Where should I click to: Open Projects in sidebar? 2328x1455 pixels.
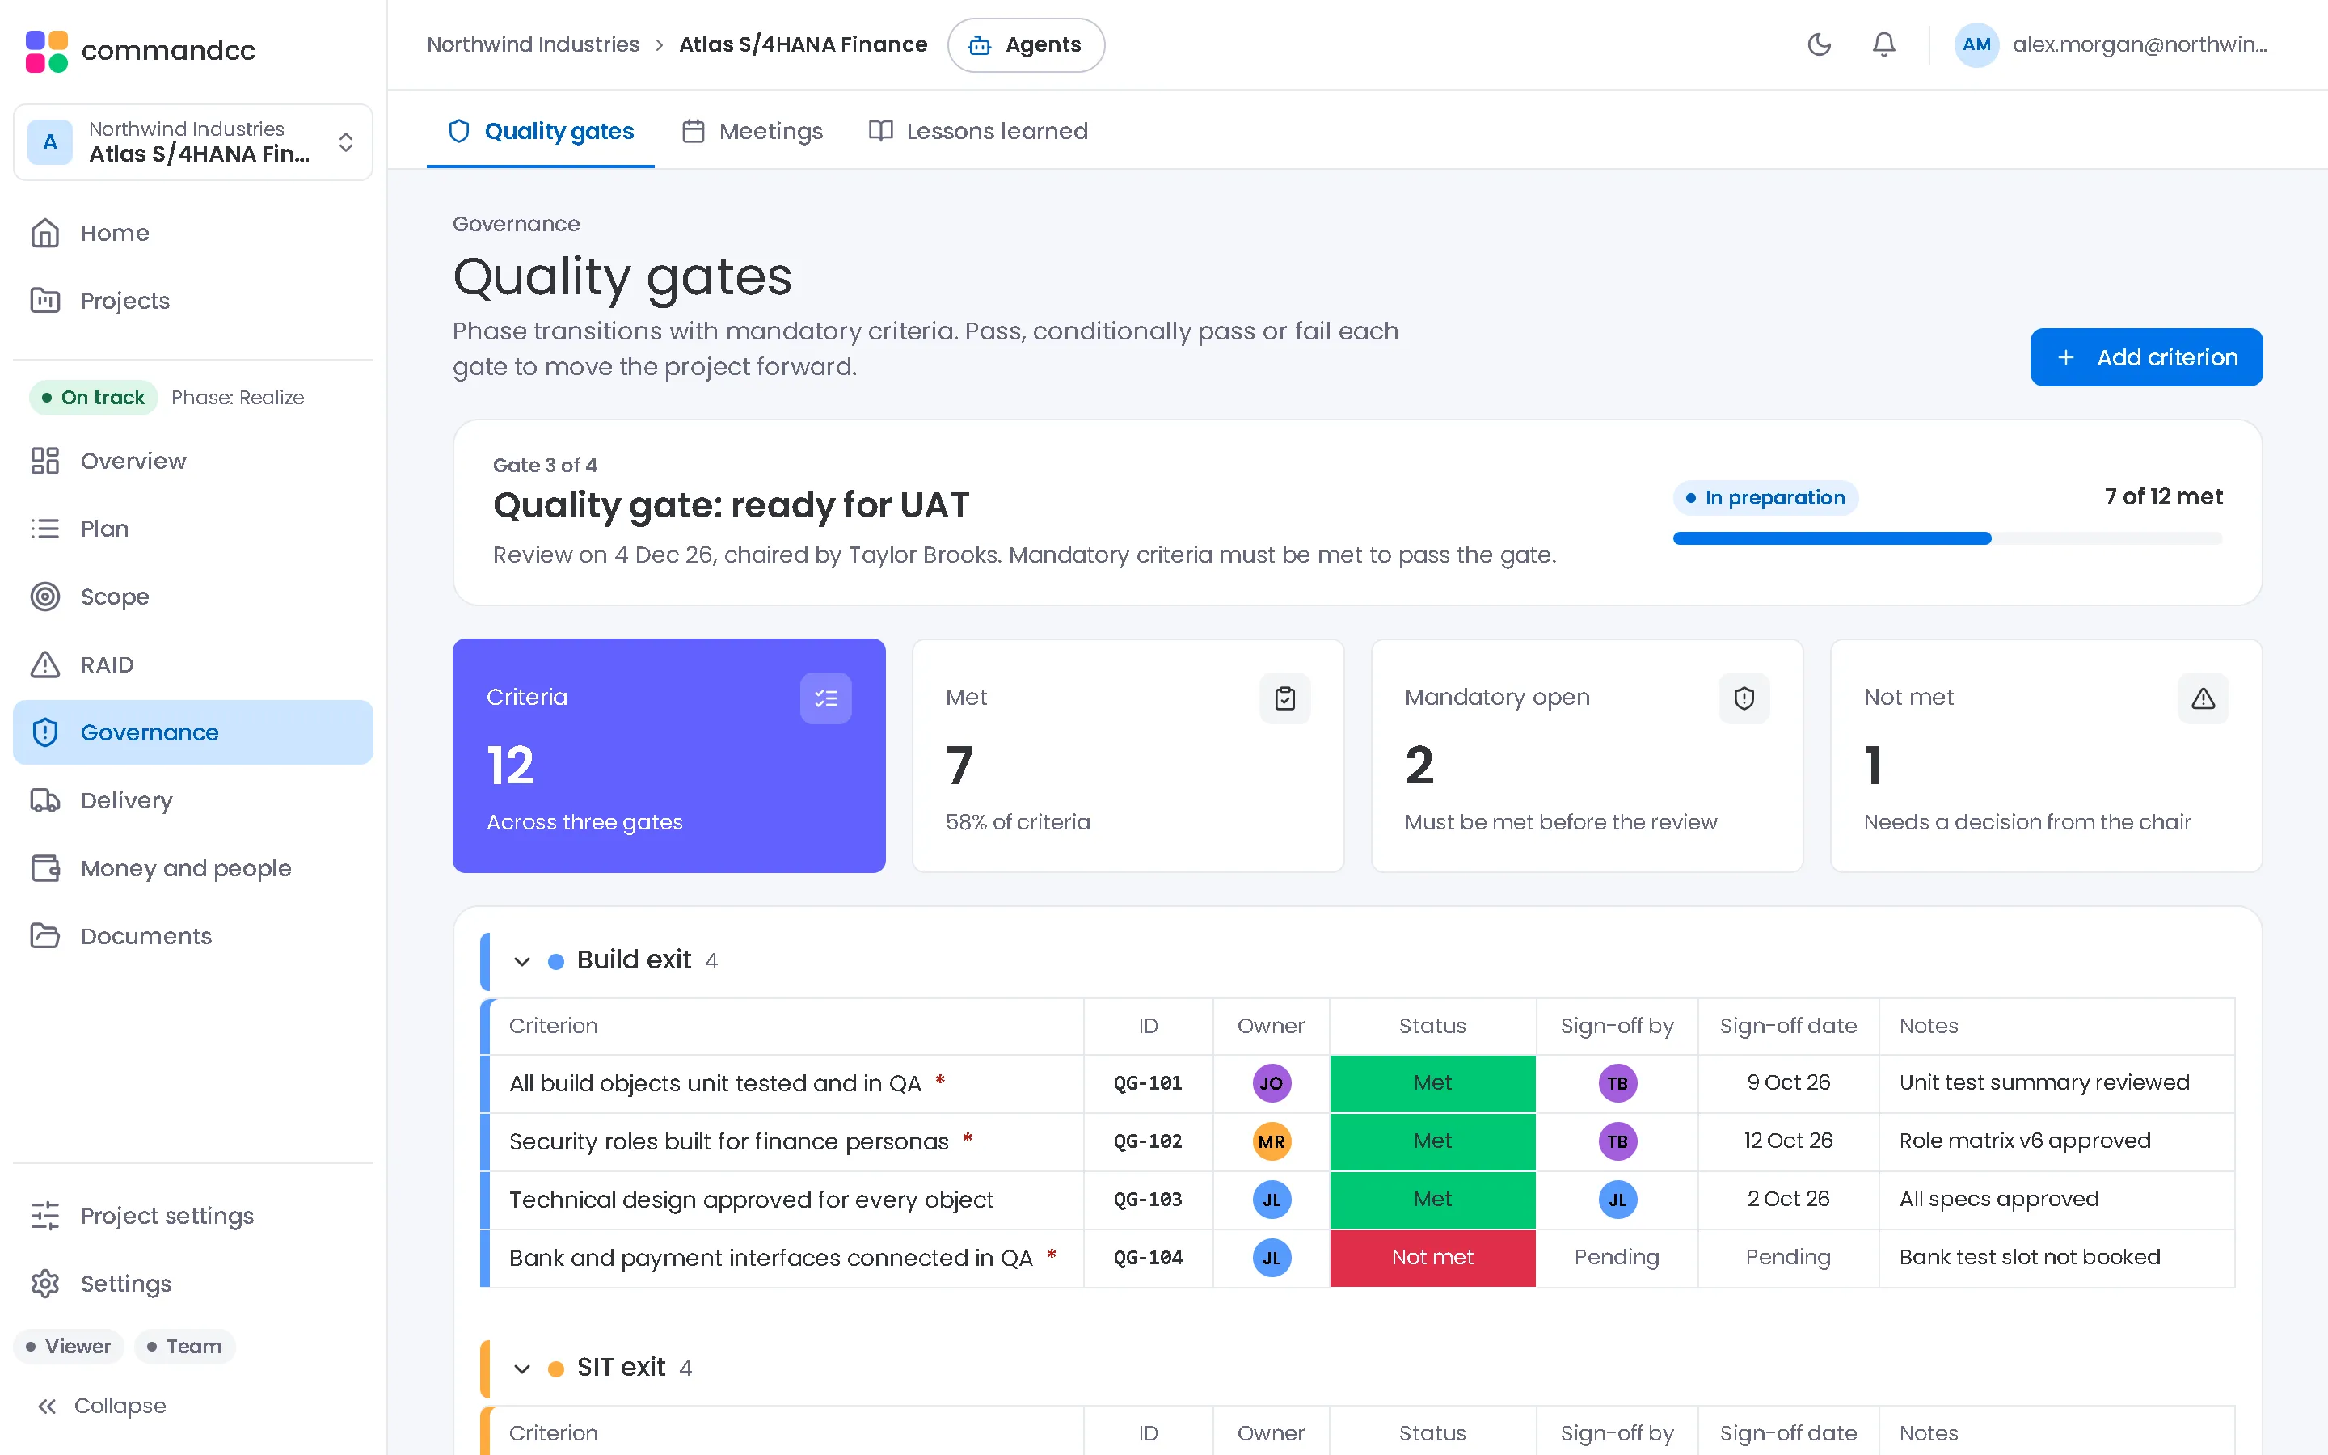pyautogui.click(x=192, y=300)
